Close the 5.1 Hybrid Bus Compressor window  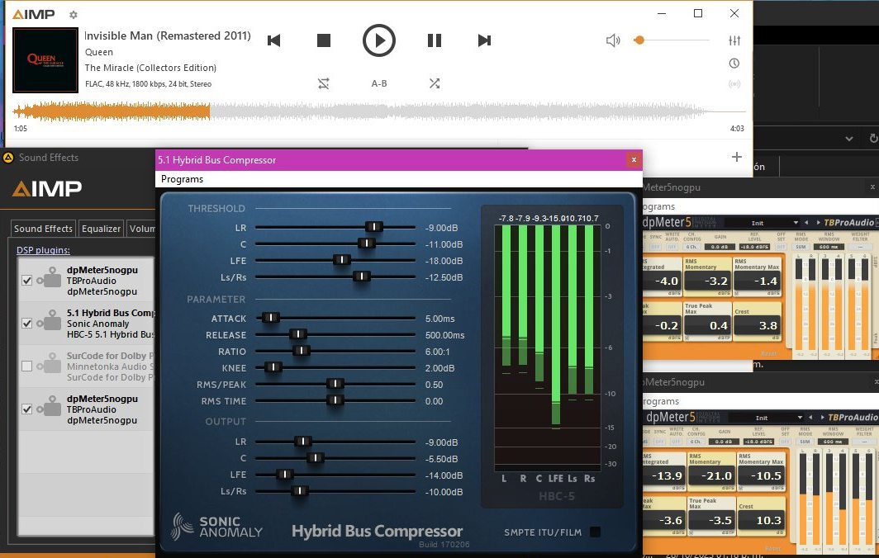(634, 159)
